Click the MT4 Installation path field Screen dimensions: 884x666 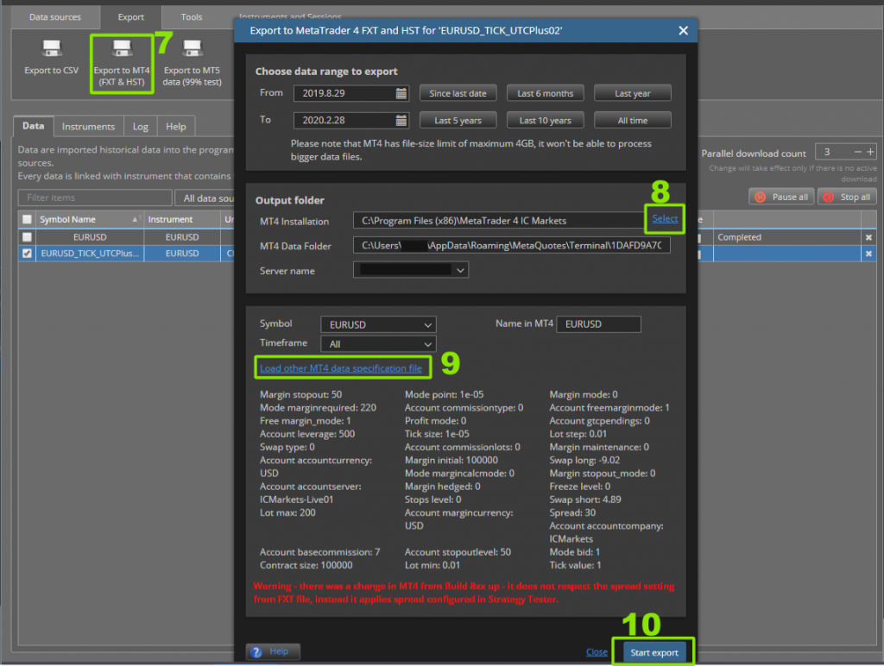point(500,221)
